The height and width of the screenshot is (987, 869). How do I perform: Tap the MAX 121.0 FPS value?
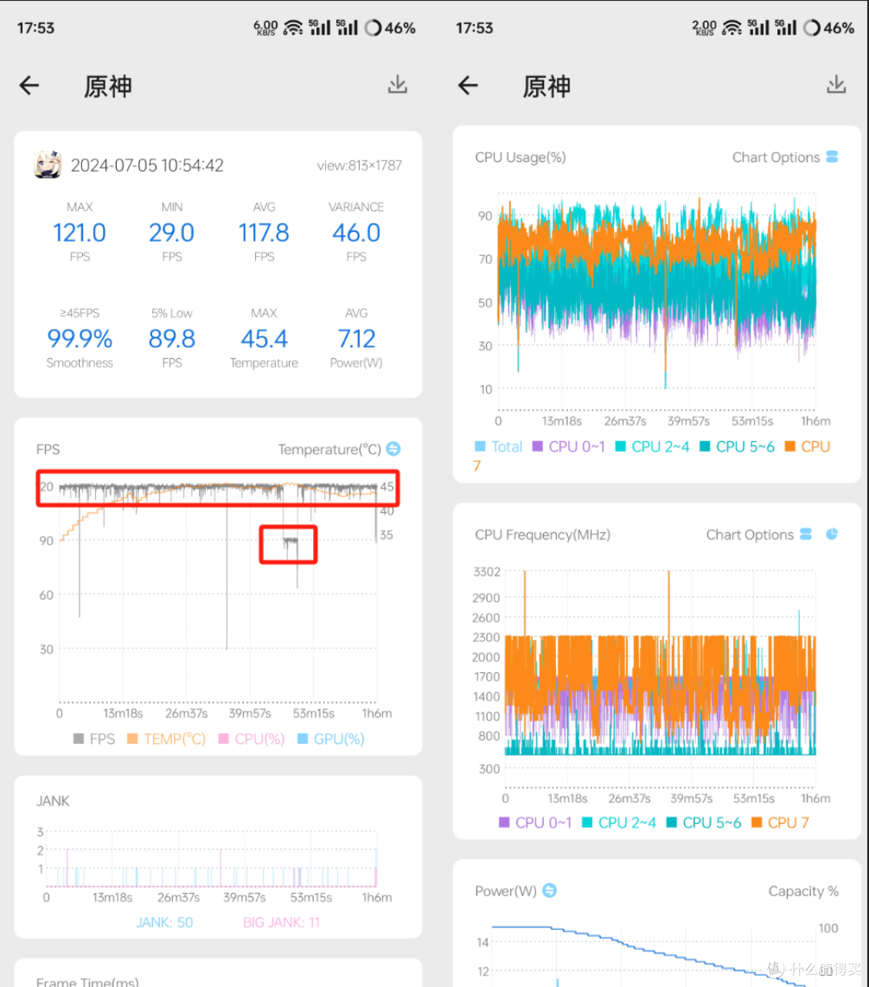[x=80, y=233]
